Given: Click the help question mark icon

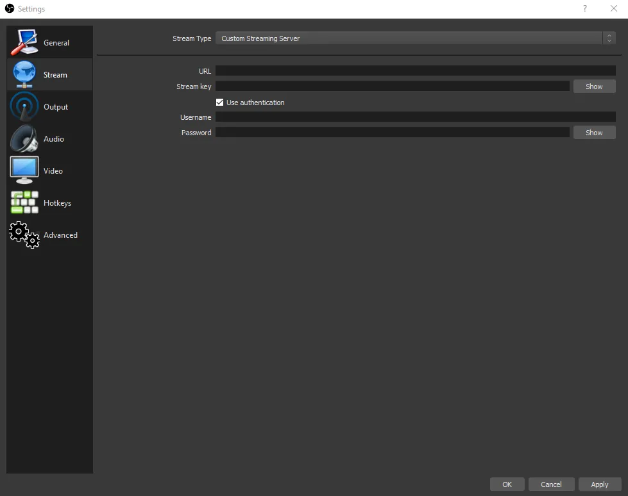Looking at the screenshot, I should (x=585, y=8).
